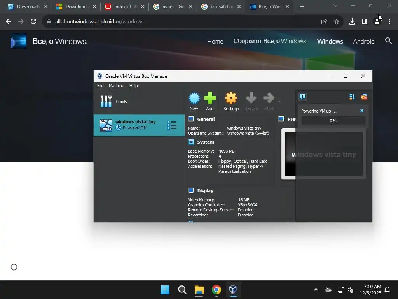Click the 'VBoxSVGA' graphics controller value
398x299 pixels.
(x=248, y=205)
